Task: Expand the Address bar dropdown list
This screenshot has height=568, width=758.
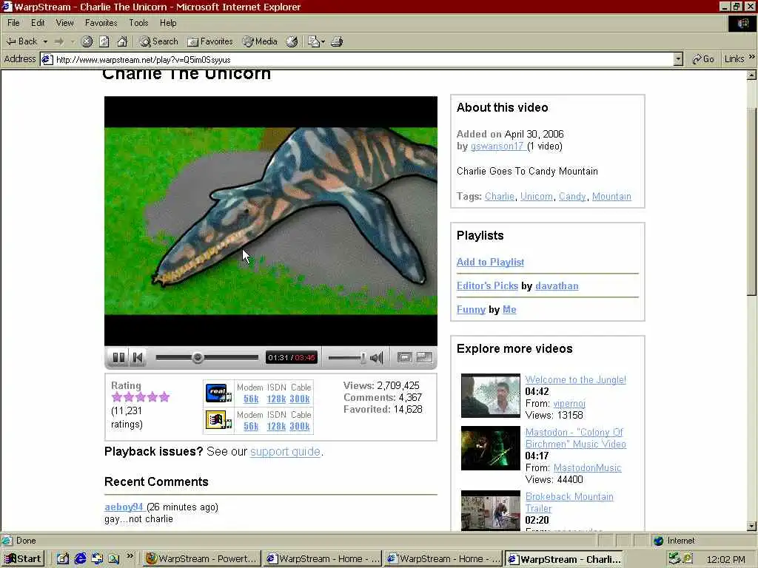Action: 678,59
